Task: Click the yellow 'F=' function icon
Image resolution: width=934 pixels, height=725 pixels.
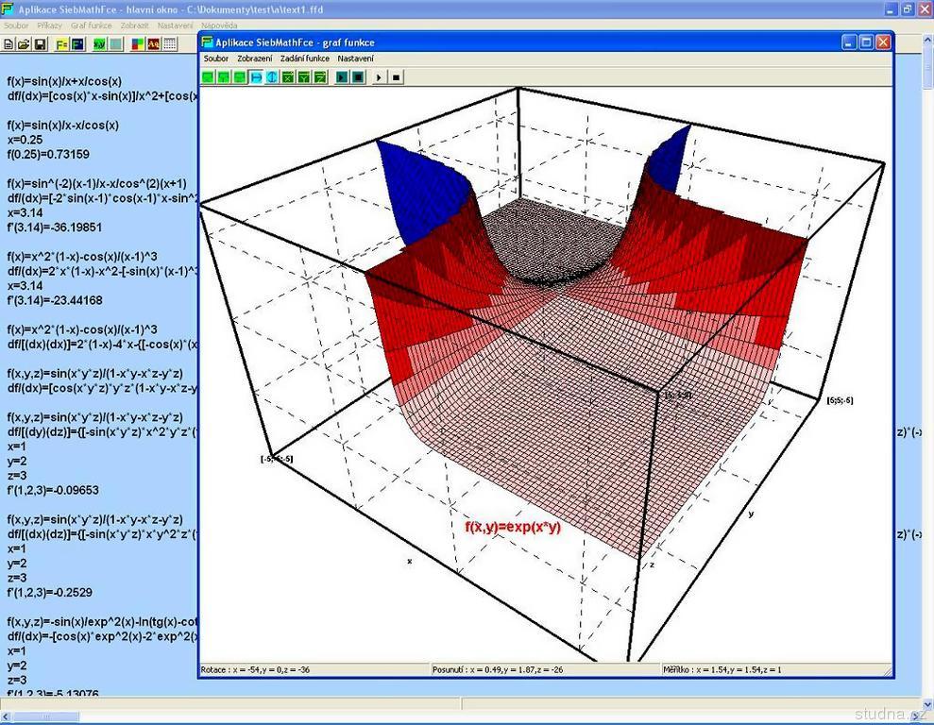Action: tap(62, 43)
